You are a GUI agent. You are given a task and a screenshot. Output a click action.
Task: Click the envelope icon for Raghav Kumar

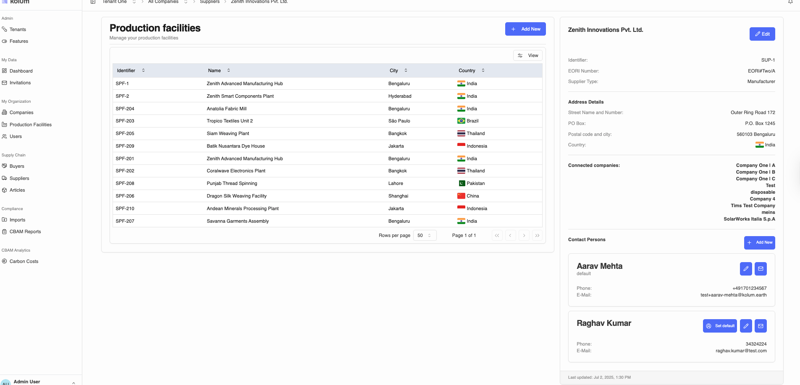point(761,326)
